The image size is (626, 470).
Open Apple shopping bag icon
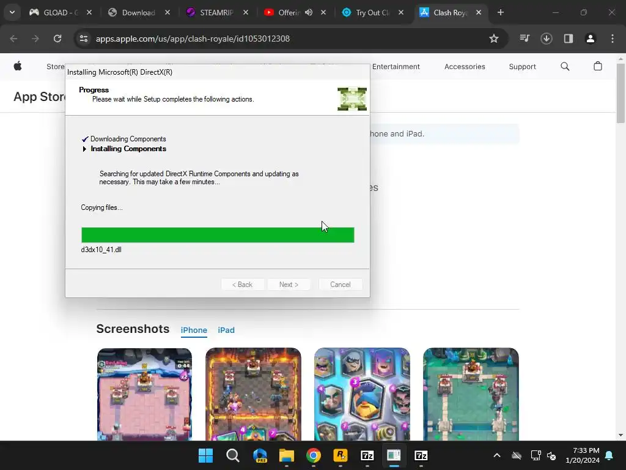point(598,66)
